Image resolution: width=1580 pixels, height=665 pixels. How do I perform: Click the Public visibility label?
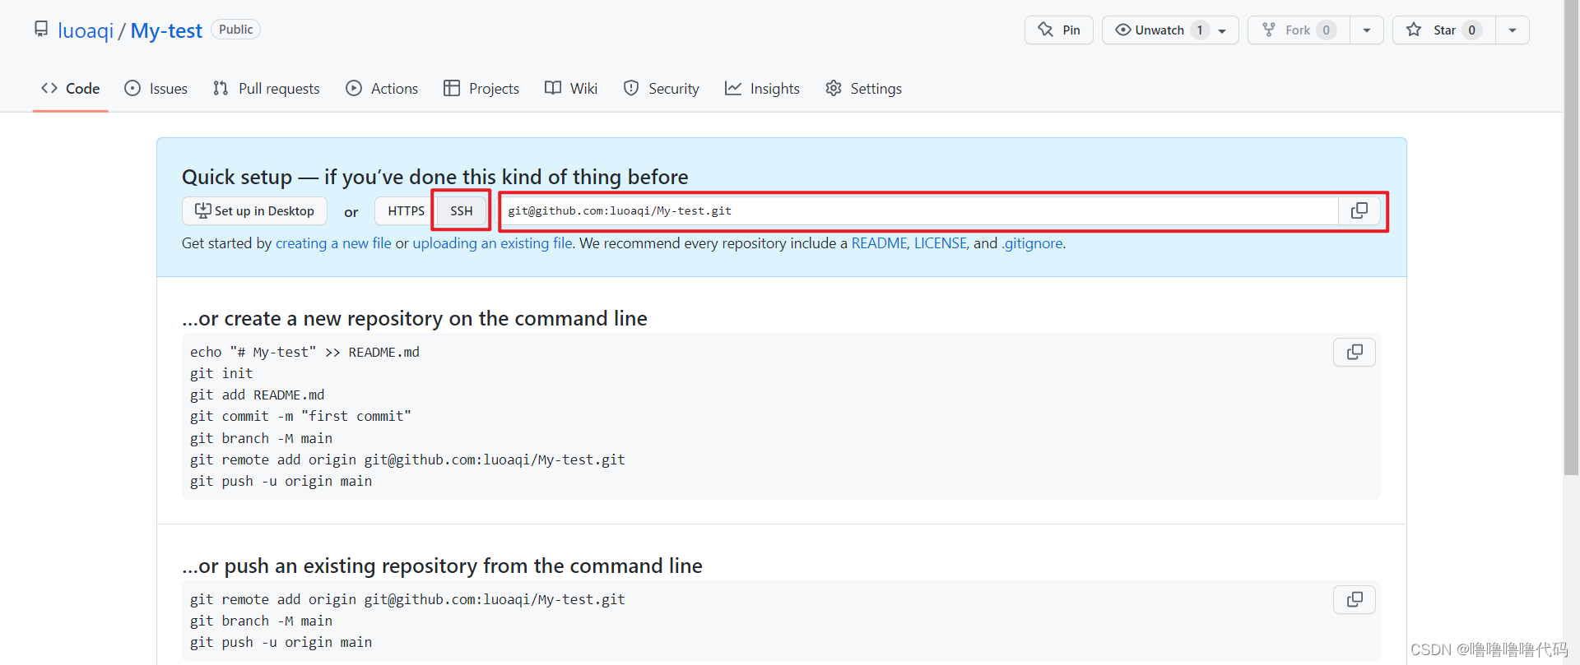[x=236, y=30]
